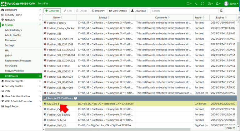Sort by the Name column header
Screen dimensions: 240x131
pyautogui.click(x=57, y=17)
